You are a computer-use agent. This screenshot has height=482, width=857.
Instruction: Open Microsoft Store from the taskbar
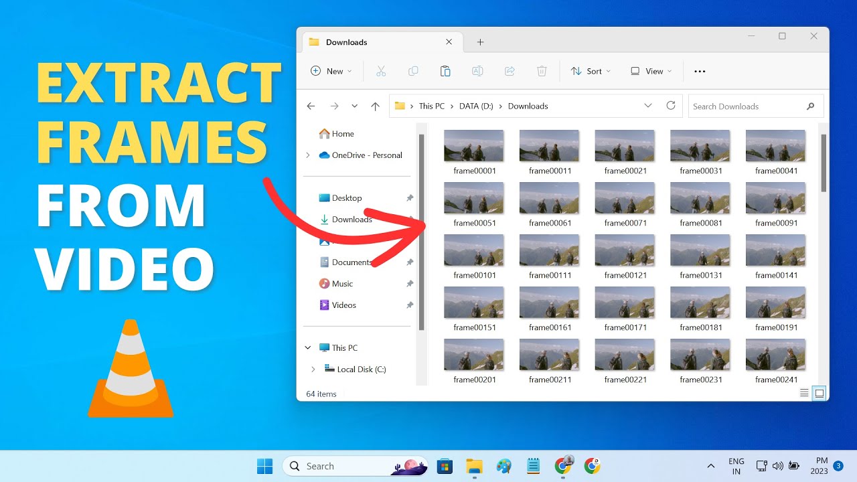pos(443,466)
